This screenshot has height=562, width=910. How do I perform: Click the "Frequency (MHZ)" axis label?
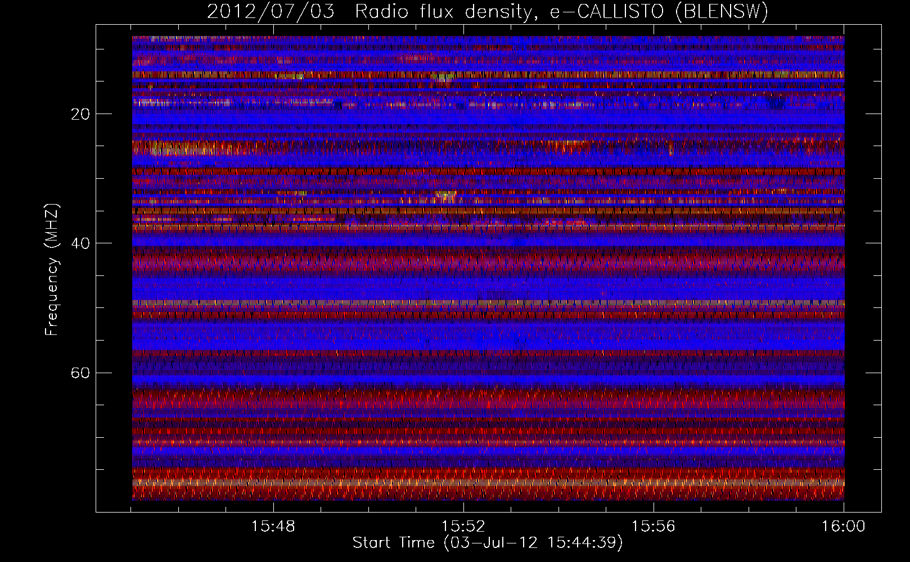[52, 269]
